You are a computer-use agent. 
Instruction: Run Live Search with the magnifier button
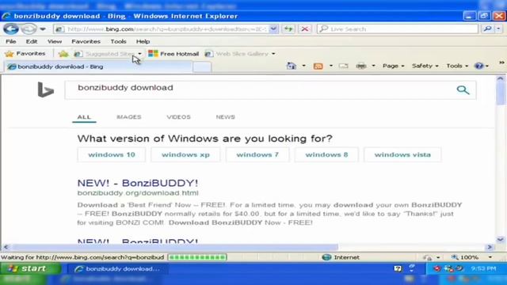coord(488,29)
